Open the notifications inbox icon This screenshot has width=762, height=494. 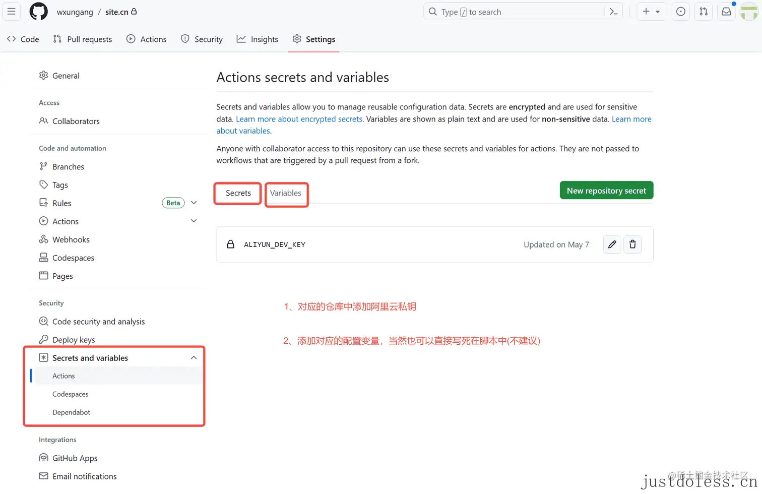click(726, 11)
